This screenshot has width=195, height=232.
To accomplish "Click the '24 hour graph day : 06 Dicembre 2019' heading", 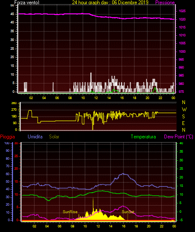I will (x=110, y=3).
